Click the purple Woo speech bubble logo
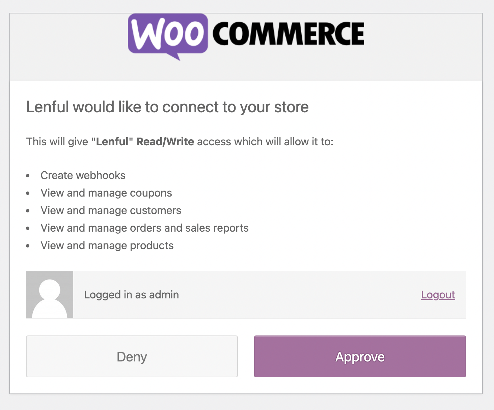Viewport: 494px width, 410px height. click(x=168, y=34)
